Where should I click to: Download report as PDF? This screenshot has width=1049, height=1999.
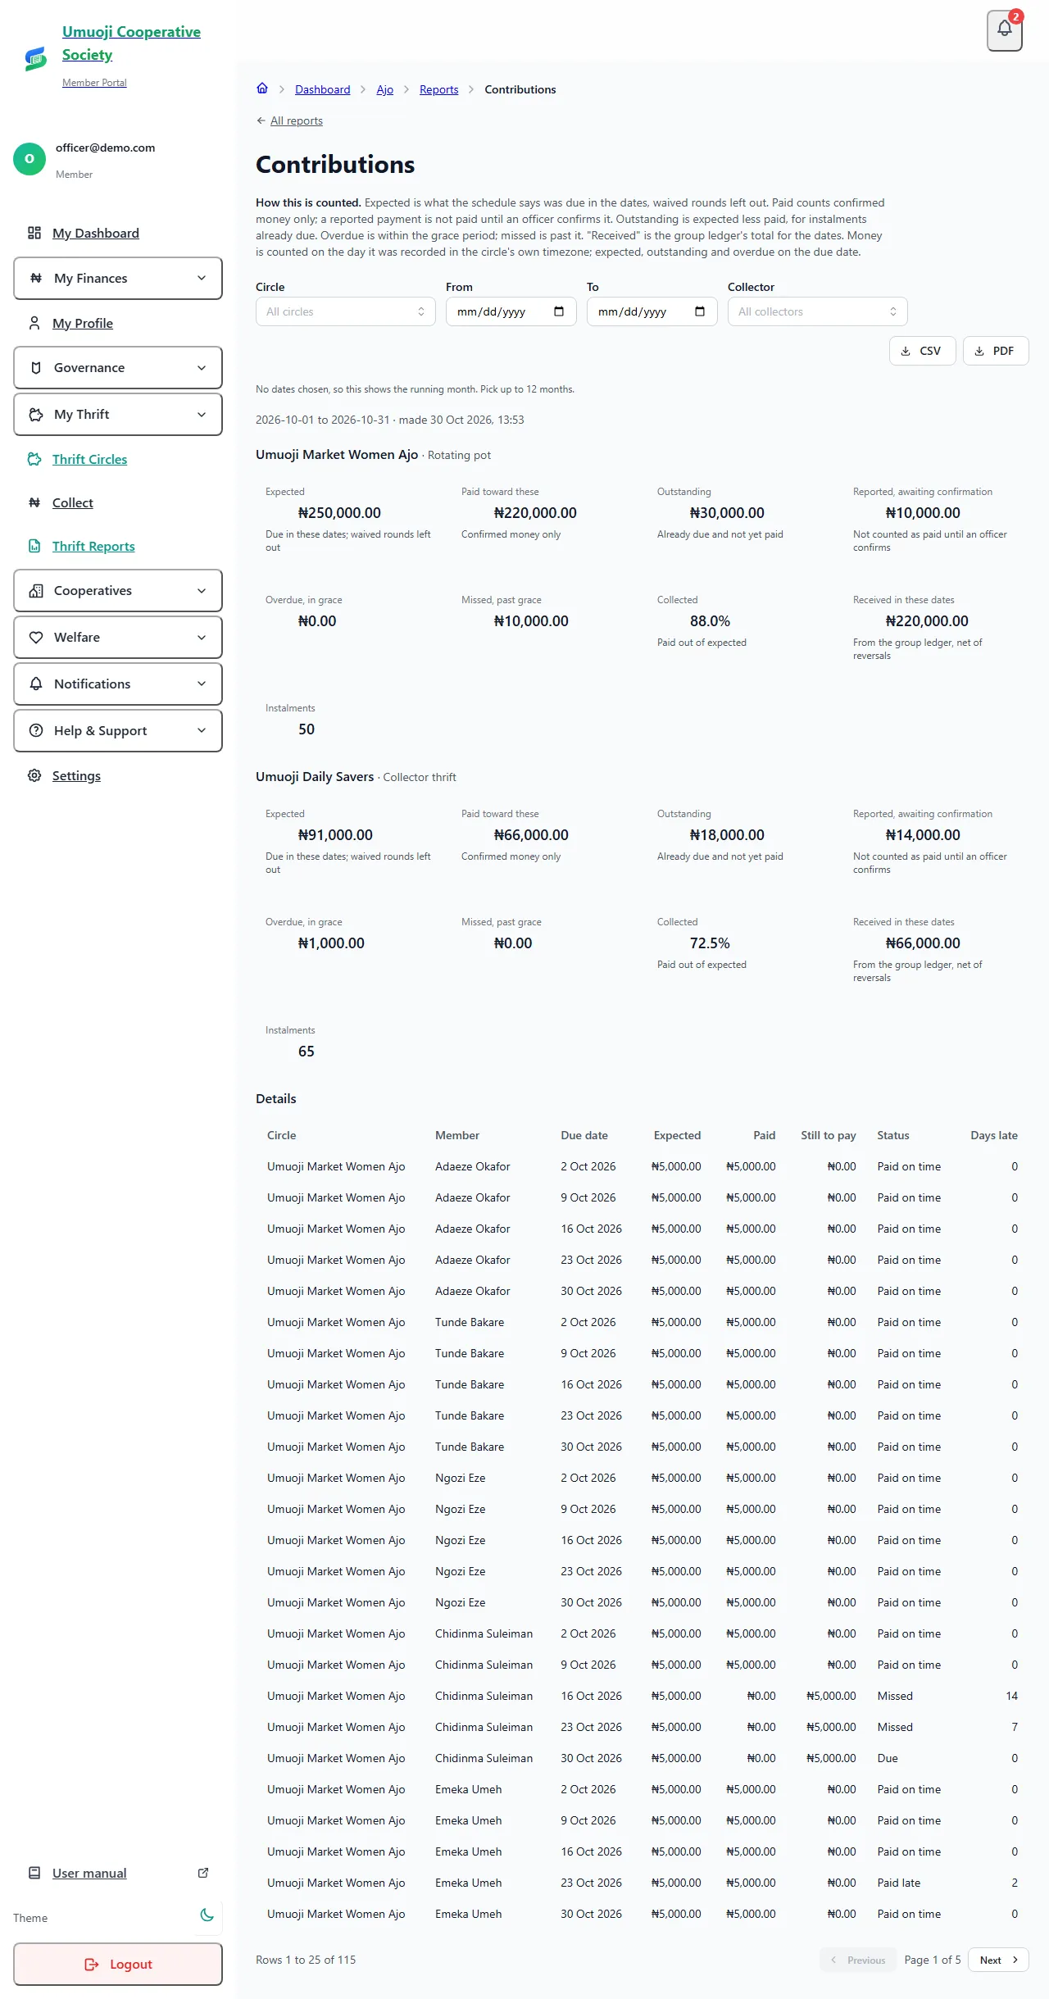pyautogui.click(x=996, y=351)
